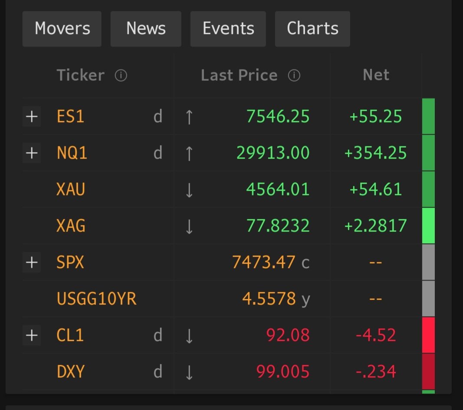Click the info icon next to Ticker
The width and height of the screenshot is (463, 410).
point(121,76)
